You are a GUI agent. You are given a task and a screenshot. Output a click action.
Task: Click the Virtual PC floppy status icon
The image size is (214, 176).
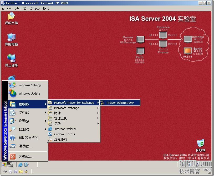click(16, 171)
